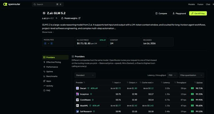Click the Decart provider logo

coord(77,88)
